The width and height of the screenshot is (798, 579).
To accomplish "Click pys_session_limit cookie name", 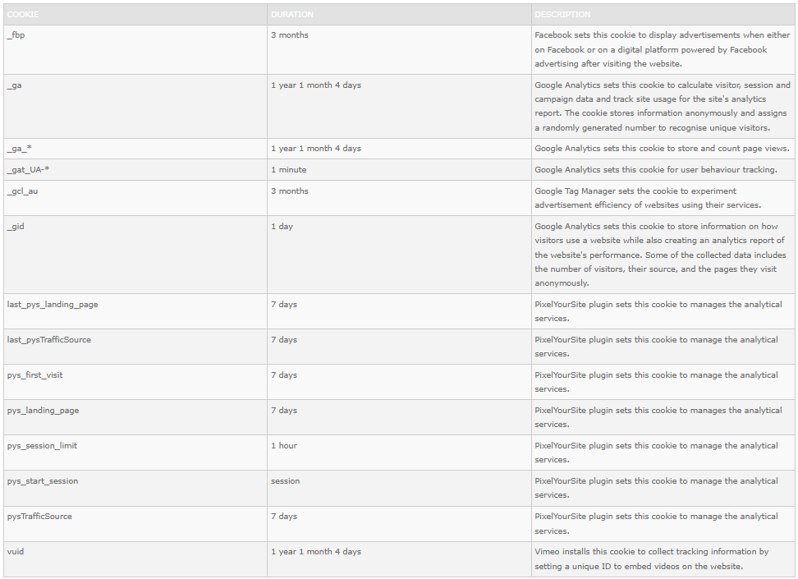I will click(42, 446).
